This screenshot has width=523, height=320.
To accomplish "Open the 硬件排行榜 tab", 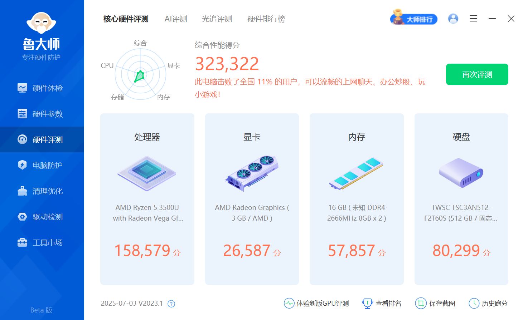I will tap(266, 19).
